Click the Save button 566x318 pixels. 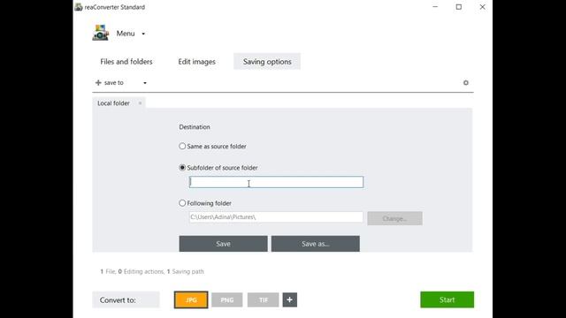pos(223,244)
